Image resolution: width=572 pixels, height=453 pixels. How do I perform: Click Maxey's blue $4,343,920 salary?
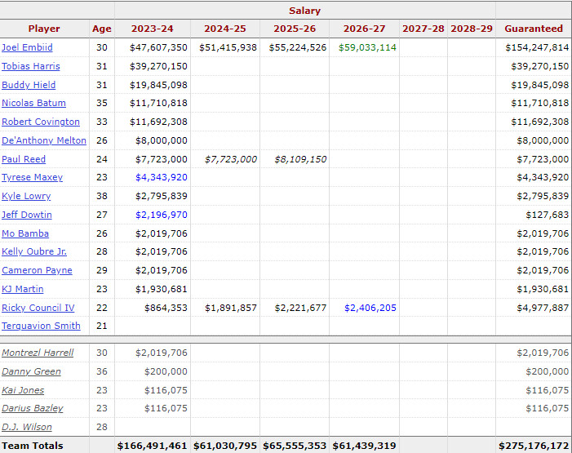162,177
